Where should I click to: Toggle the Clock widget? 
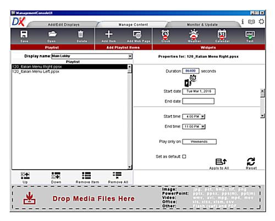click(x=166, y=36)
